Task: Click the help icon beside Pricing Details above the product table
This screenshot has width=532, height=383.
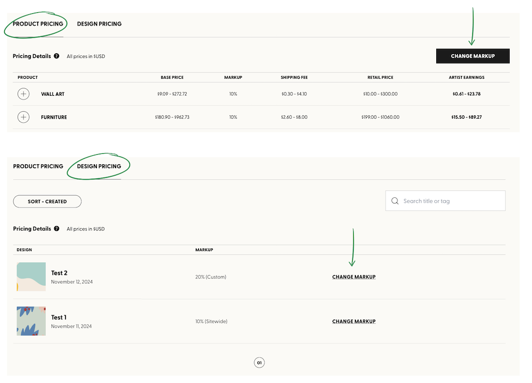Action: pyautogui.click(x=56, y=56)
